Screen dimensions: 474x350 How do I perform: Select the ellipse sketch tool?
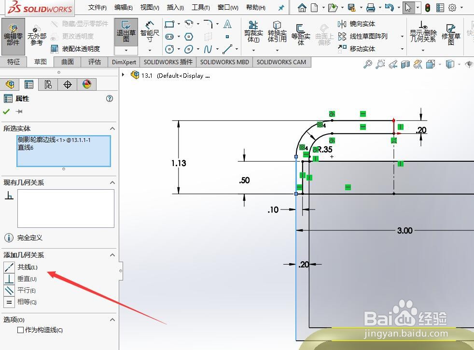click(189, 49)
